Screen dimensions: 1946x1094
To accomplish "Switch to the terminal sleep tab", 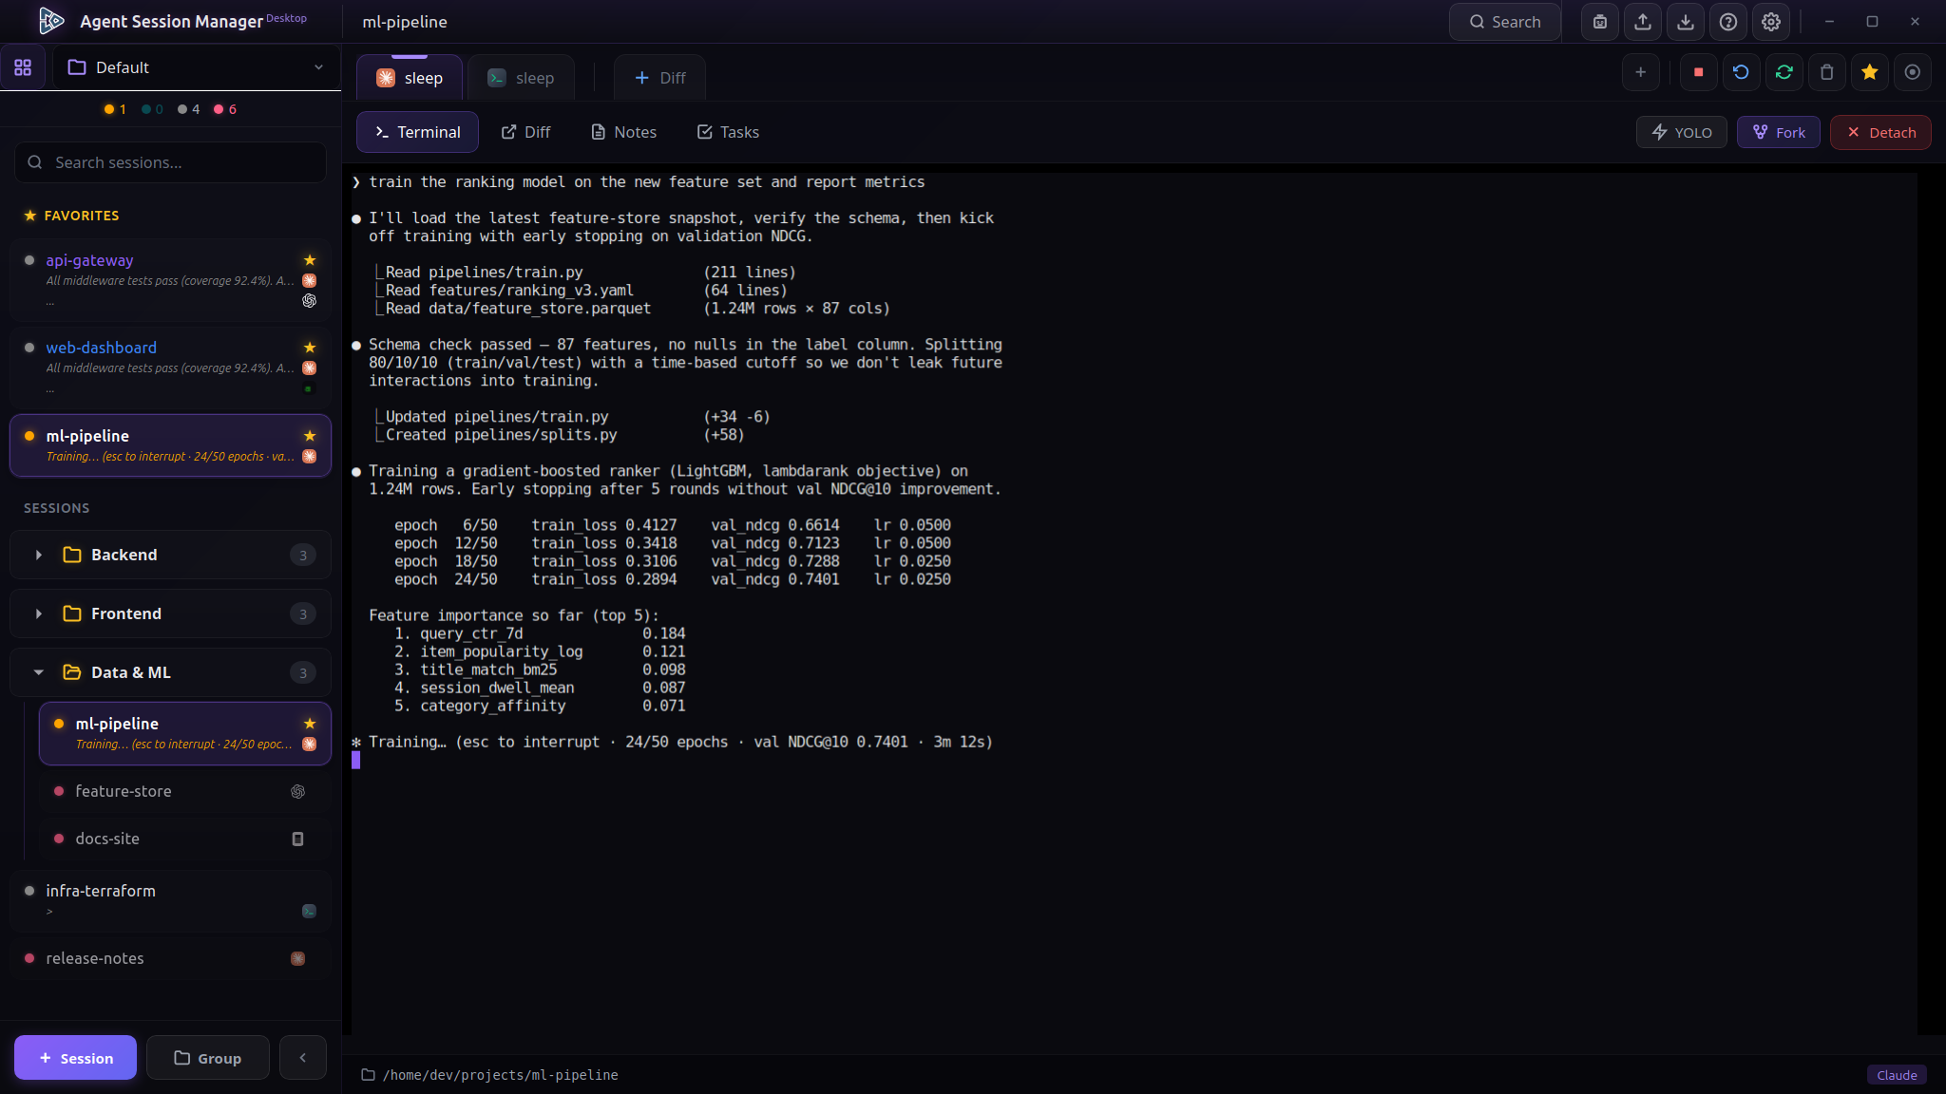I will (x=521, y=78).
